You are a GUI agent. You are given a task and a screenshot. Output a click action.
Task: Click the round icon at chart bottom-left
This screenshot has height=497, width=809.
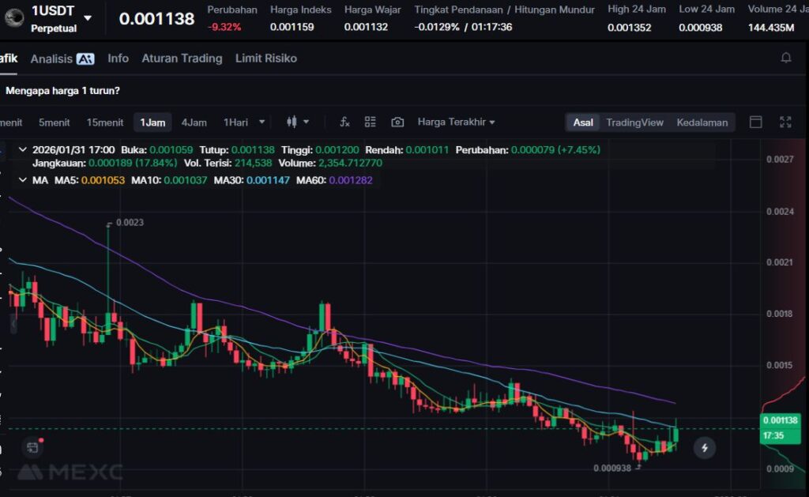[32, 448]
